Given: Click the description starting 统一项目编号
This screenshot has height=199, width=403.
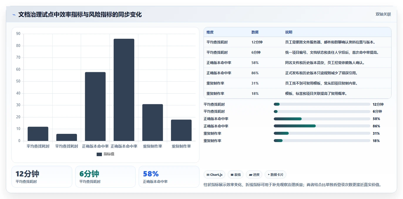Looking at the screenshot, I should tap(332, 53).
